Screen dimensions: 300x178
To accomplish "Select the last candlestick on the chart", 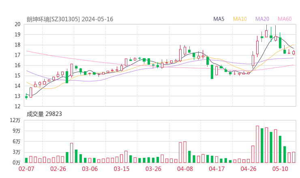I will [x=294, y=53].
